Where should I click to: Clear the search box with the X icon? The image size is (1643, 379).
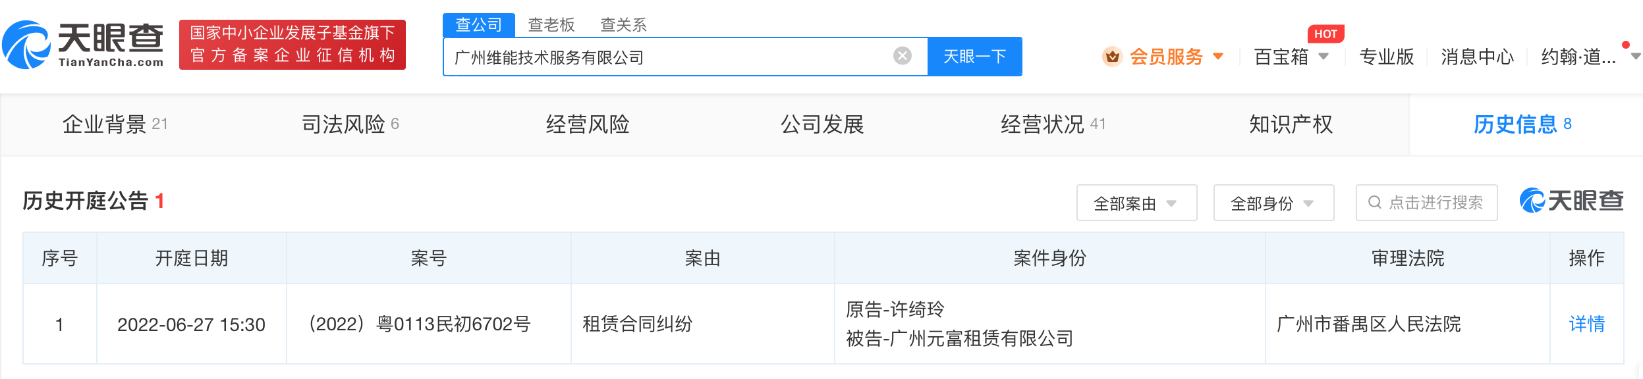point(902,56)
